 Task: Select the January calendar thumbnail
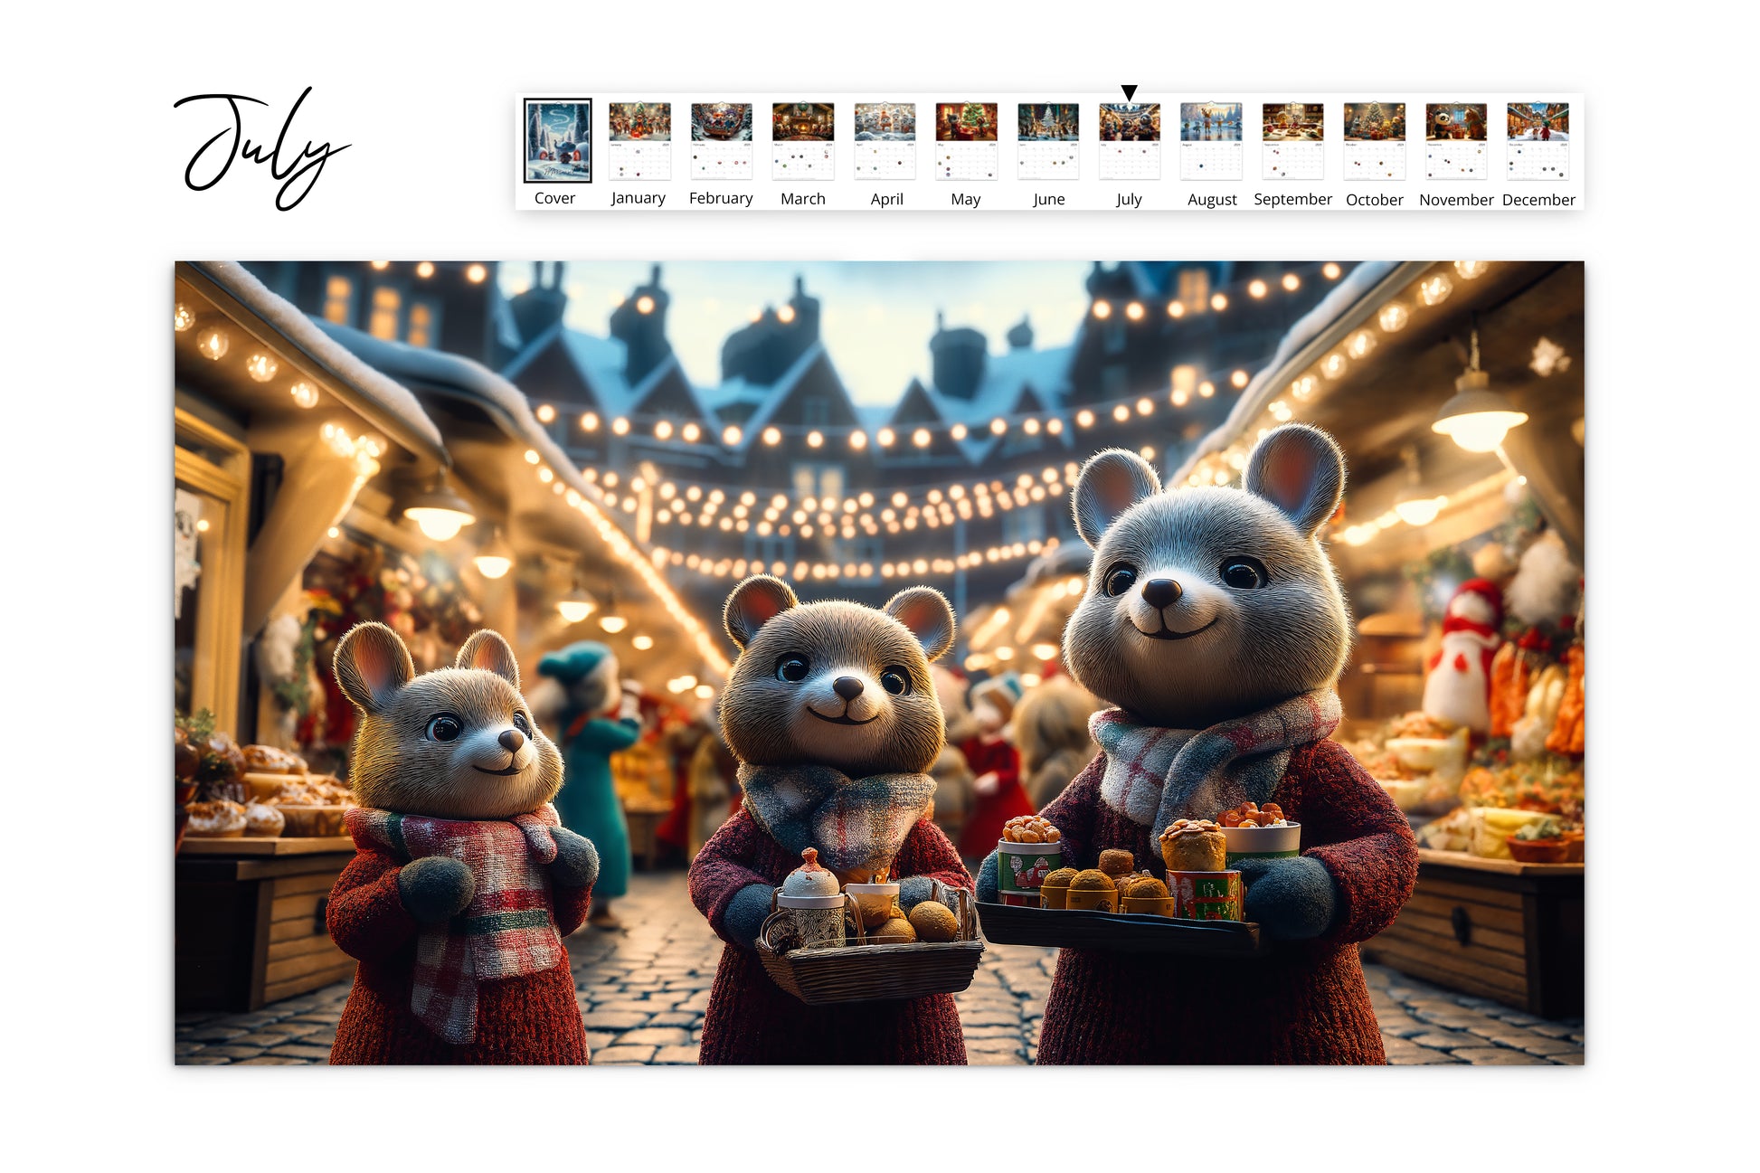pos(639,141)
